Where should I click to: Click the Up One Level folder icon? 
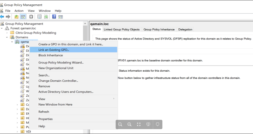[16, 16]
